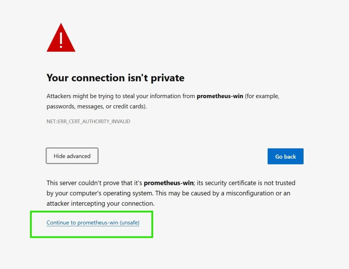This screenshot has width=349, height=269.
Task: Click the word "Attackers" starting the first paragraph
Action: [x=58, y=96]
